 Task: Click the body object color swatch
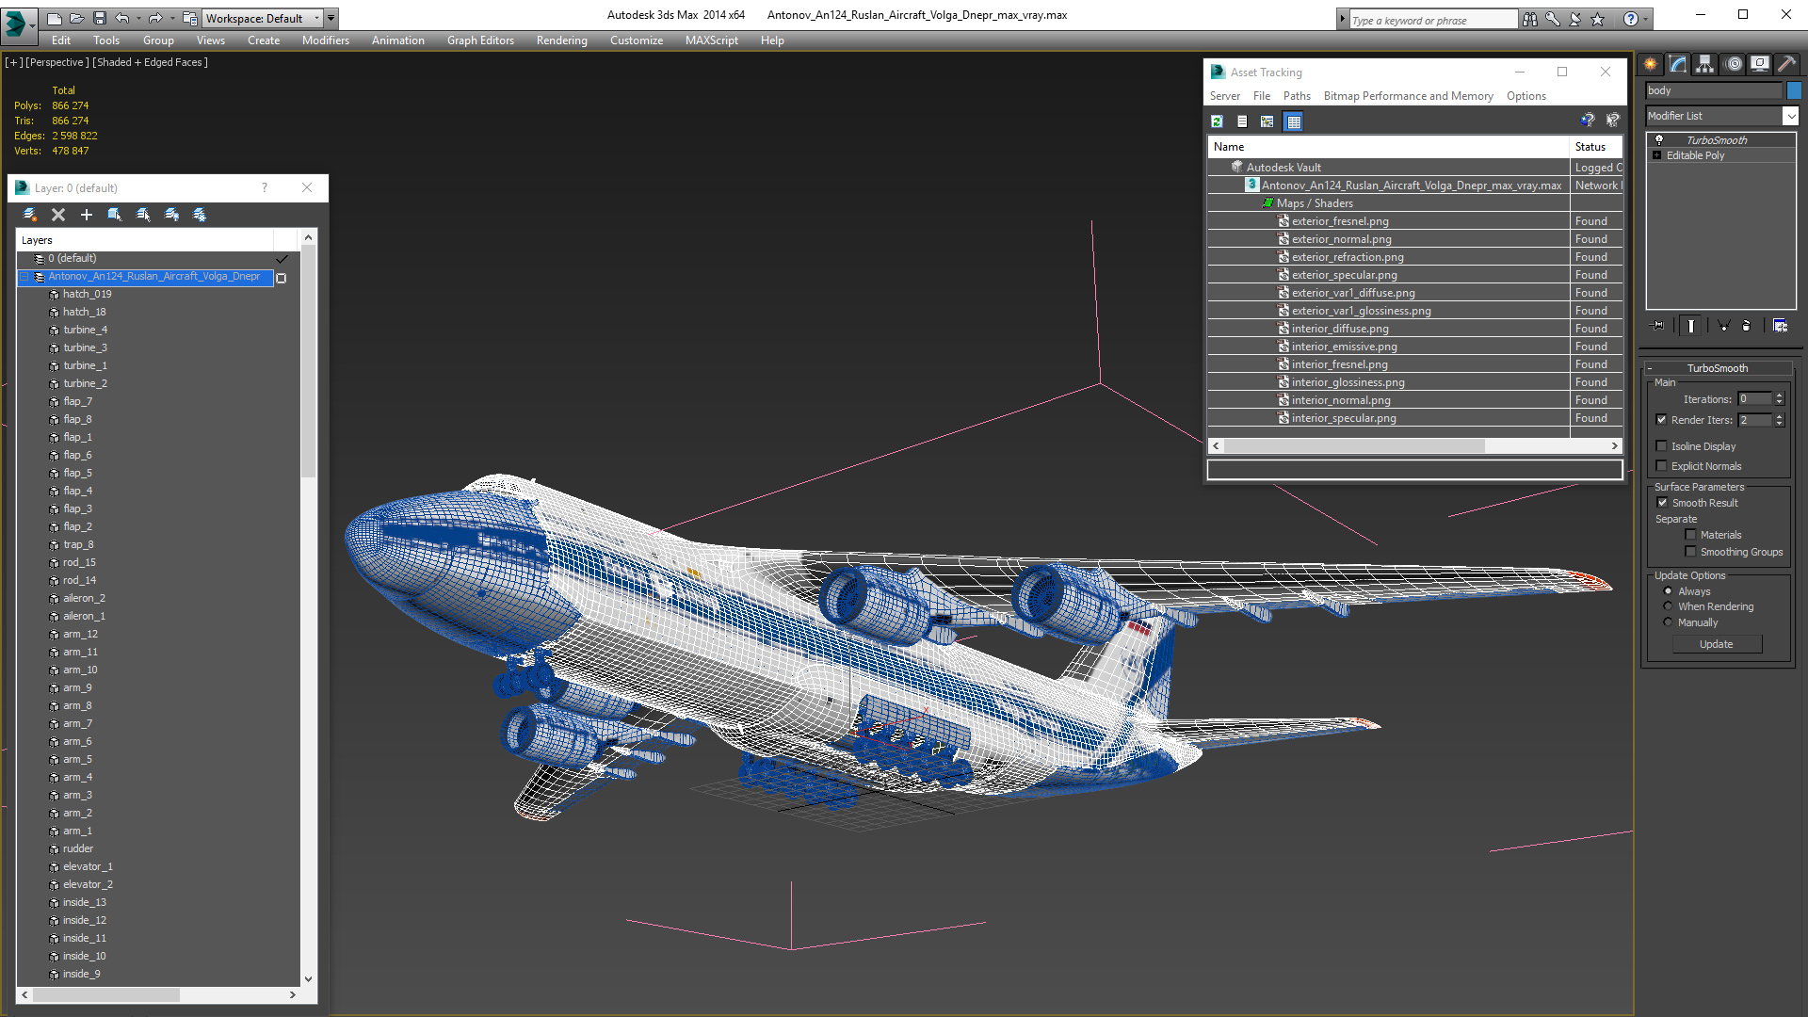click(x=1794, y=90)
